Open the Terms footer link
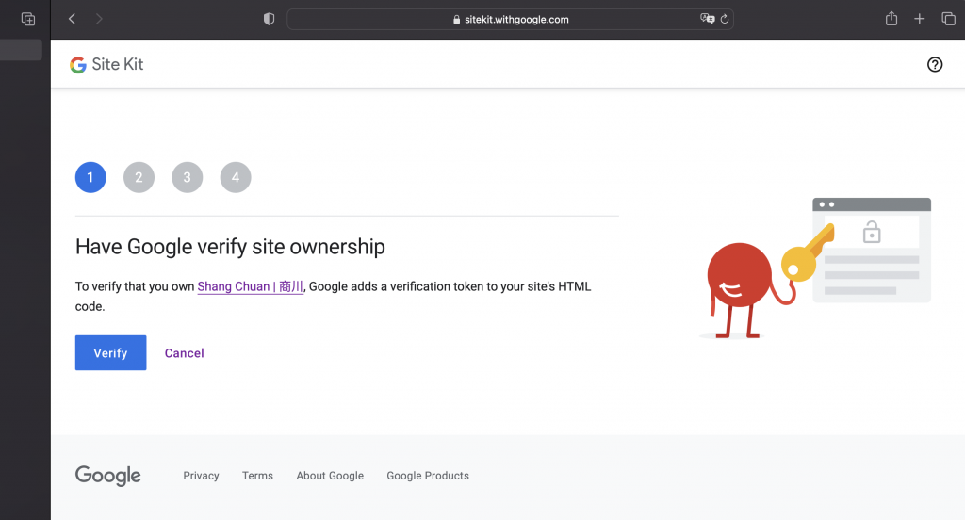 [257, 476]
